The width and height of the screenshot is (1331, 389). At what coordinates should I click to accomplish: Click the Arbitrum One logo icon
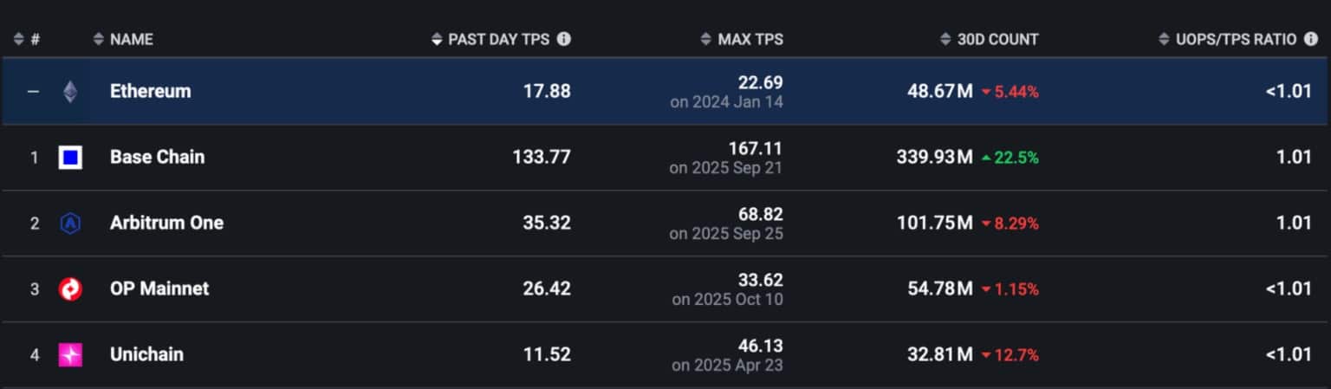point(70,224)
